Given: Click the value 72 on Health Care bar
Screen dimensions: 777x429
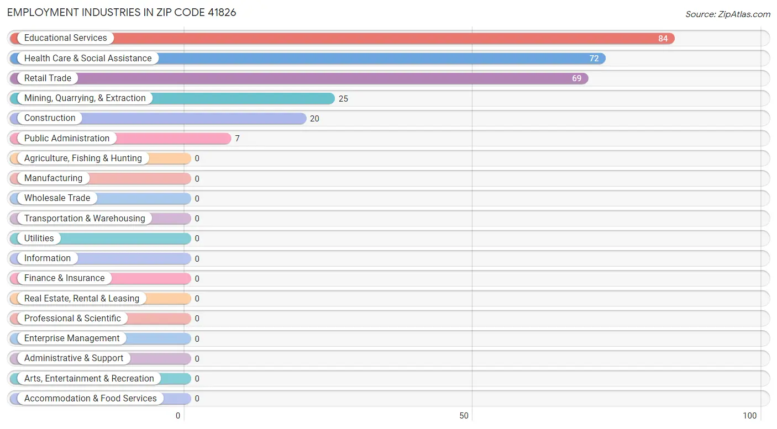Looking at the screenshot, I should 594,59.
